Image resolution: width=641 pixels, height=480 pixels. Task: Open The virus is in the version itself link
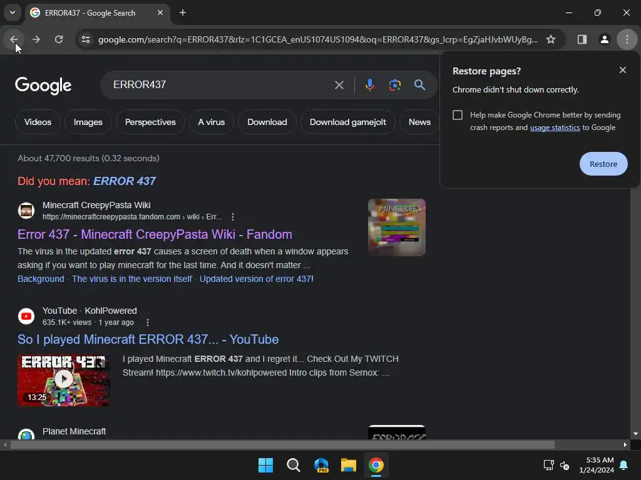[x=131, y=279]
